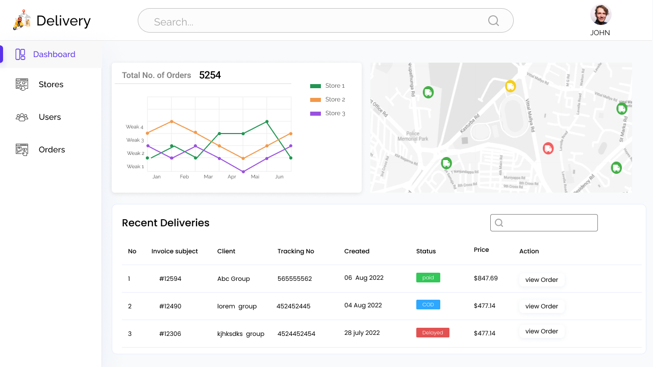Open the Dashboard menu item
The width and height of the screenshot is (653, 367).
tap(54, 55)
